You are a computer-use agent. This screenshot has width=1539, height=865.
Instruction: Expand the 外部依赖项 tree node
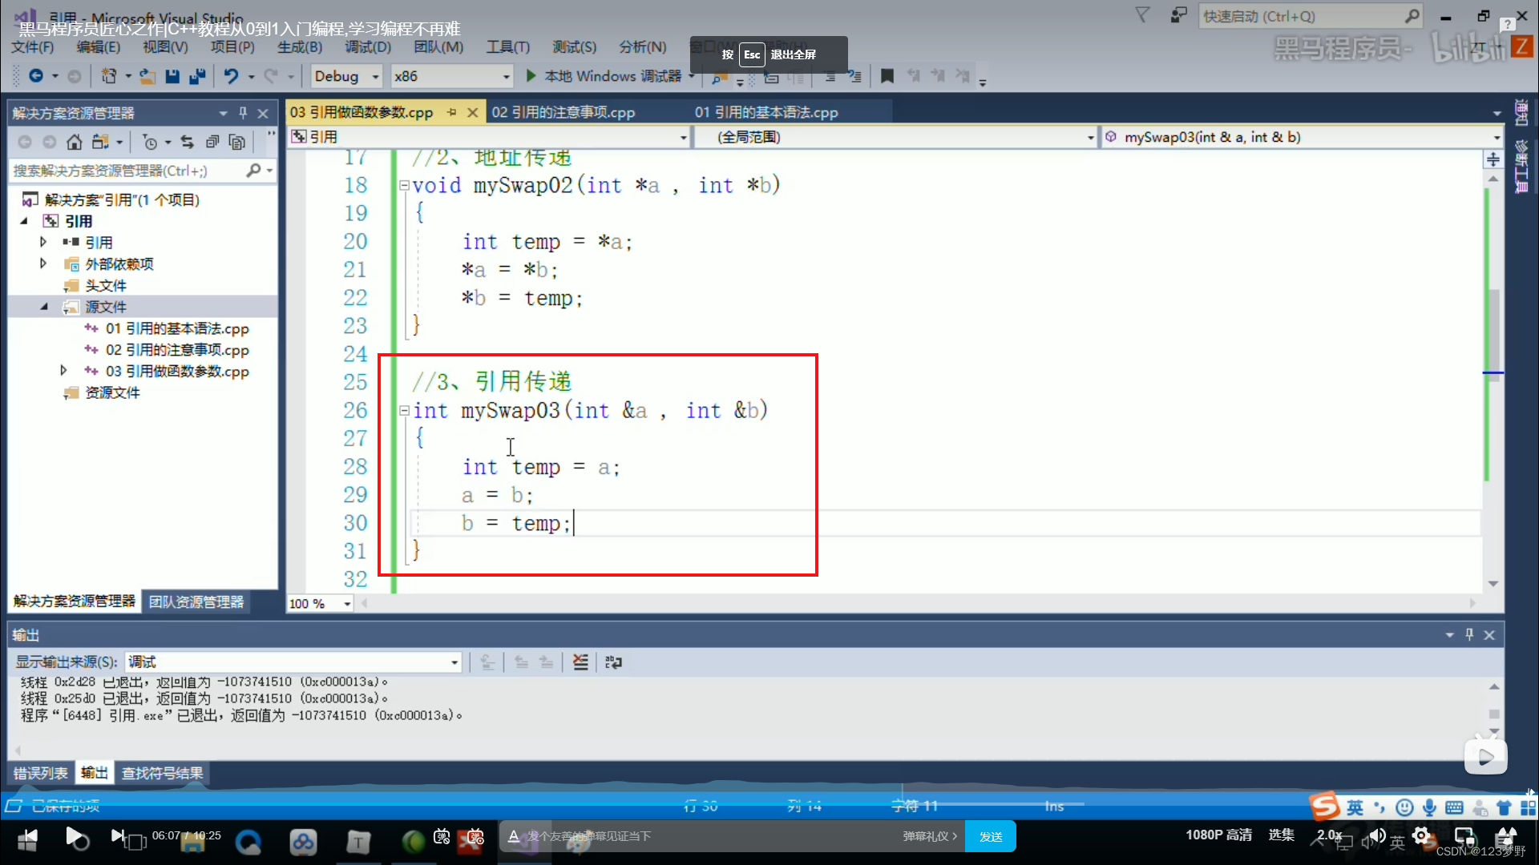coord(43,264)
